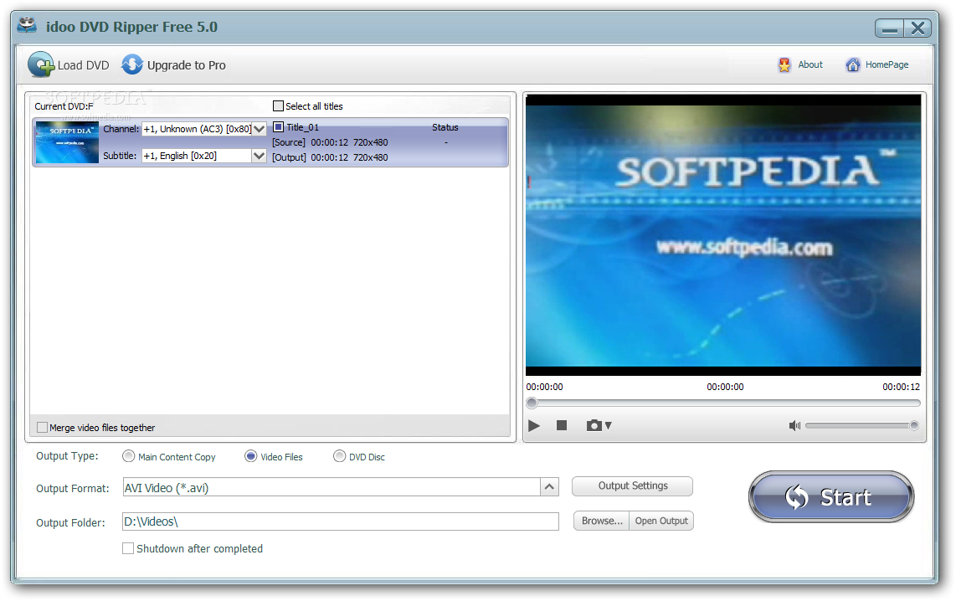Stop the preview playback
The width and height of the screenshot is (956, 601).
coord(562,425)
